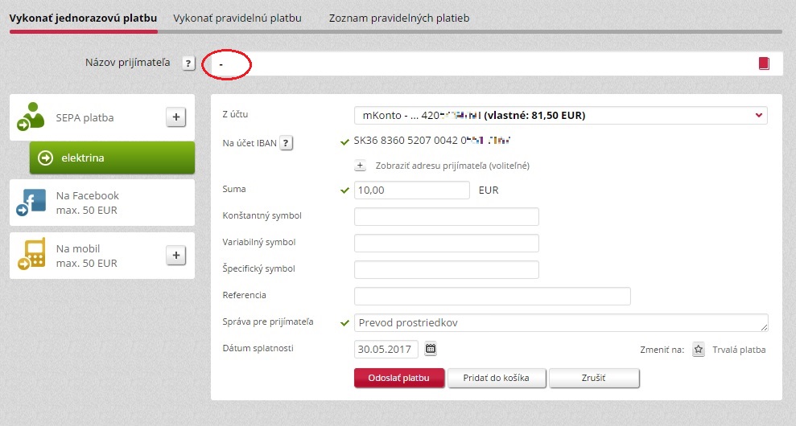Choose the Na Facebook payment icon
This screenshot has height=426, width=796.
click(x=31, y=203)
